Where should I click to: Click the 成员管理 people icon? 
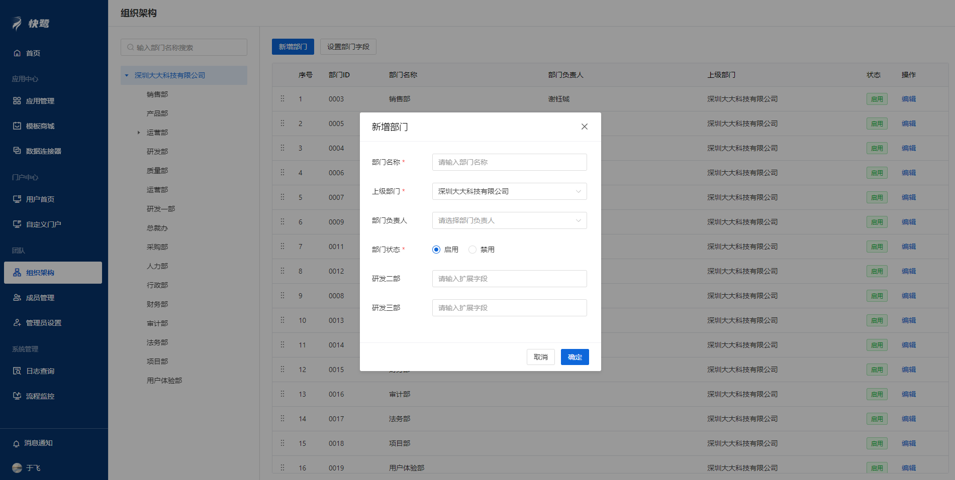point(17,298)
